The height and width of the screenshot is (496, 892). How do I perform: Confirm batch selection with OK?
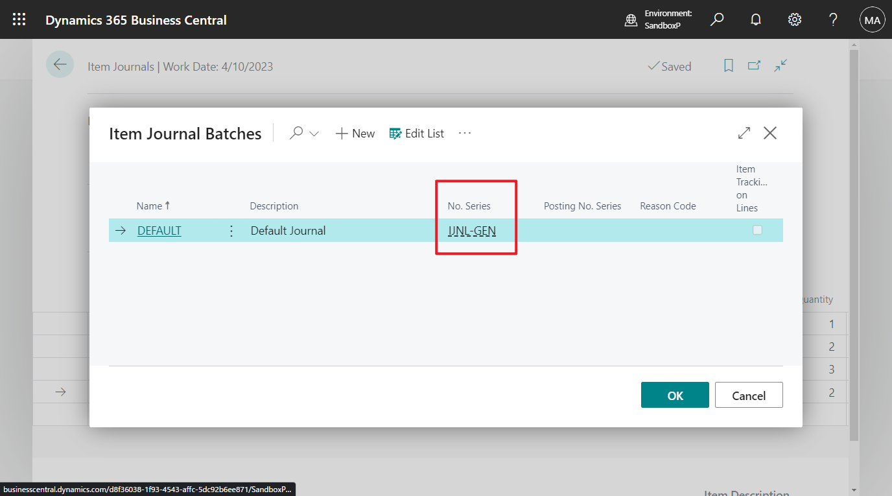pyautogui.click(x=674, y=394)
